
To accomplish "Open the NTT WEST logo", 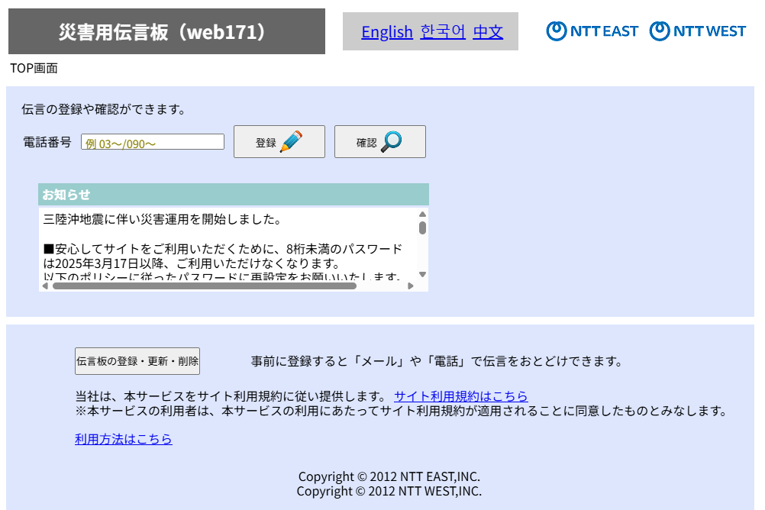I will point(698,31).
